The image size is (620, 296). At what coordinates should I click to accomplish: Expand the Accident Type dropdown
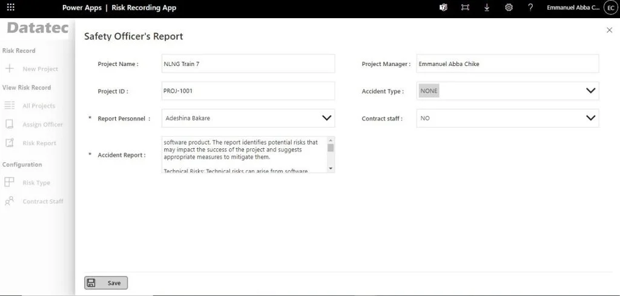pos(591,91)
